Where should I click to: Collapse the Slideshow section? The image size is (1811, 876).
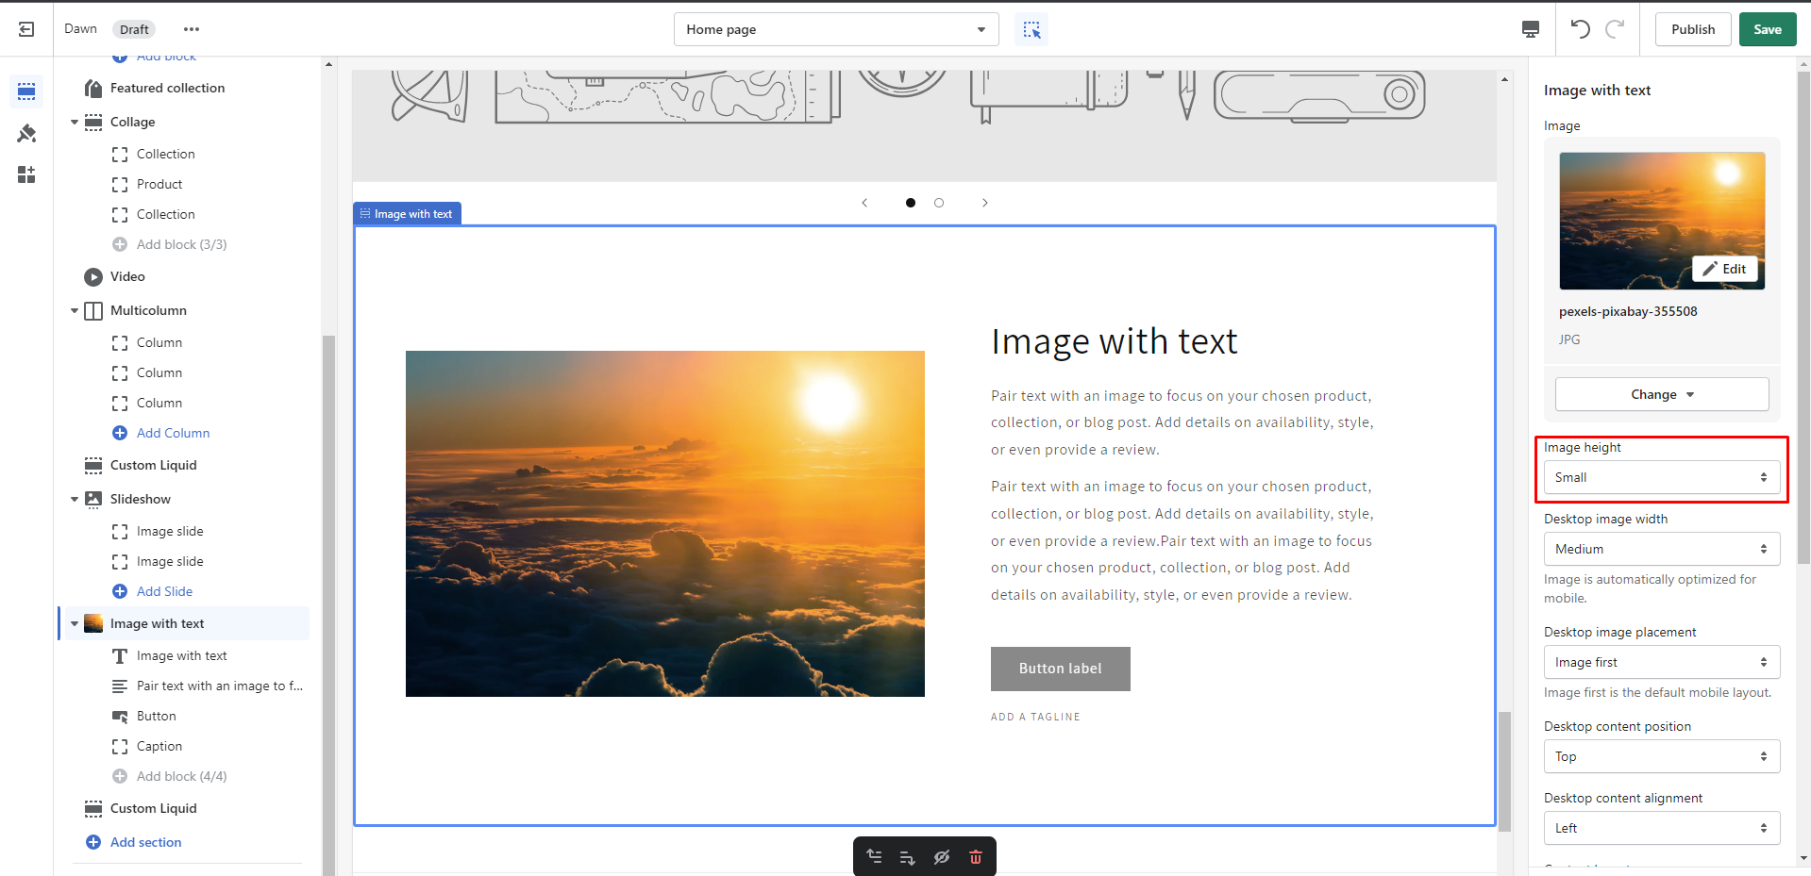point(75,499)
